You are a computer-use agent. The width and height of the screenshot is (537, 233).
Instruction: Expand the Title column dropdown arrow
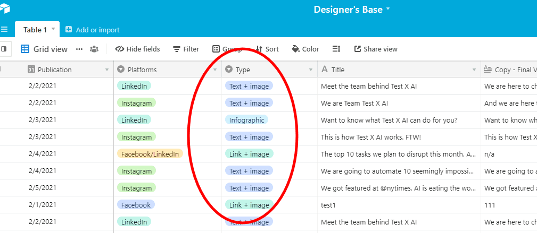pos(474,70)
